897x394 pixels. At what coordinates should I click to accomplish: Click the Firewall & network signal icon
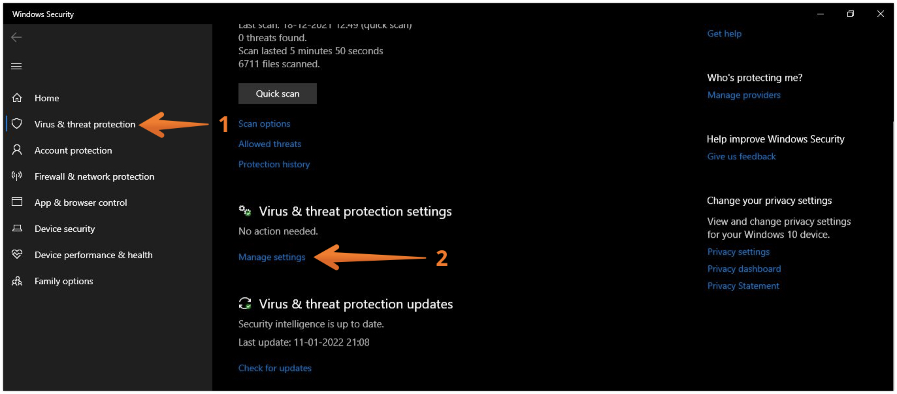[x=17, y=176]
